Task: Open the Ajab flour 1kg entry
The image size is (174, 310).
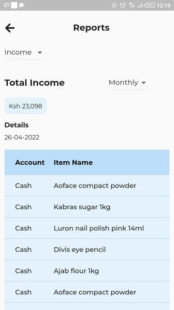Action: click(87, 271)
